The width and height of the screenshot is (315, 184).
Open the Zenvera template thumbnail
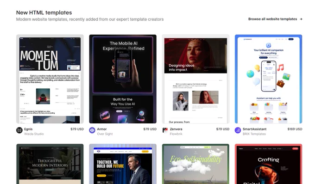[x=195, y=79]
